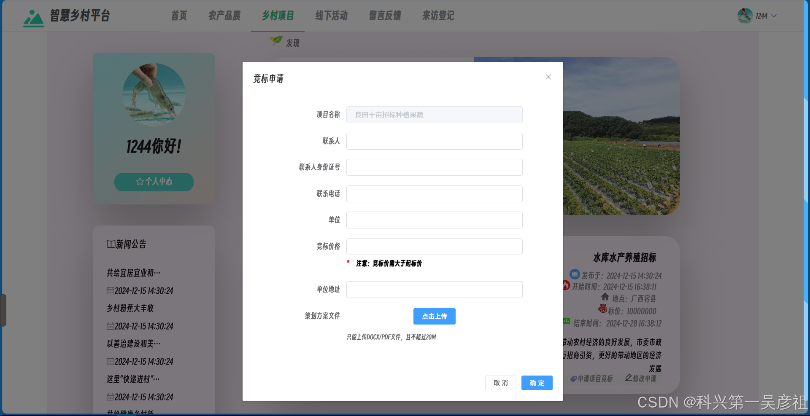Click the 取消 button
This screenshot has height=416, width=810.
[x=500, y=383]
